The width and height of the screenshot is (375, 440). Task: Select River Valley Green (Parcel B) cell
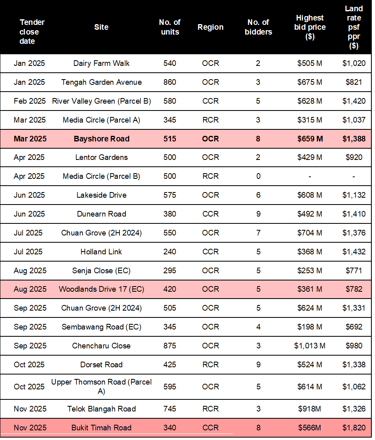click(x=101, y=101)
